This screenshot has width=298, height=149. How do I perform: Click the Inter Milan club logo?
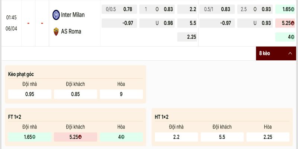point(56,15)
